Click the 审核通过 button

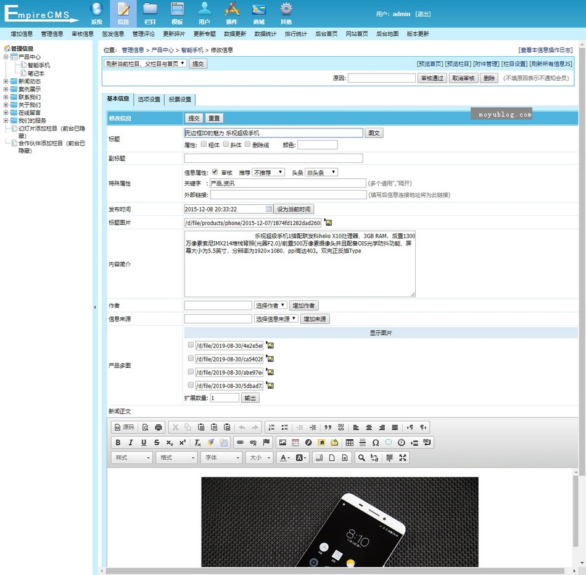point(432,78)
